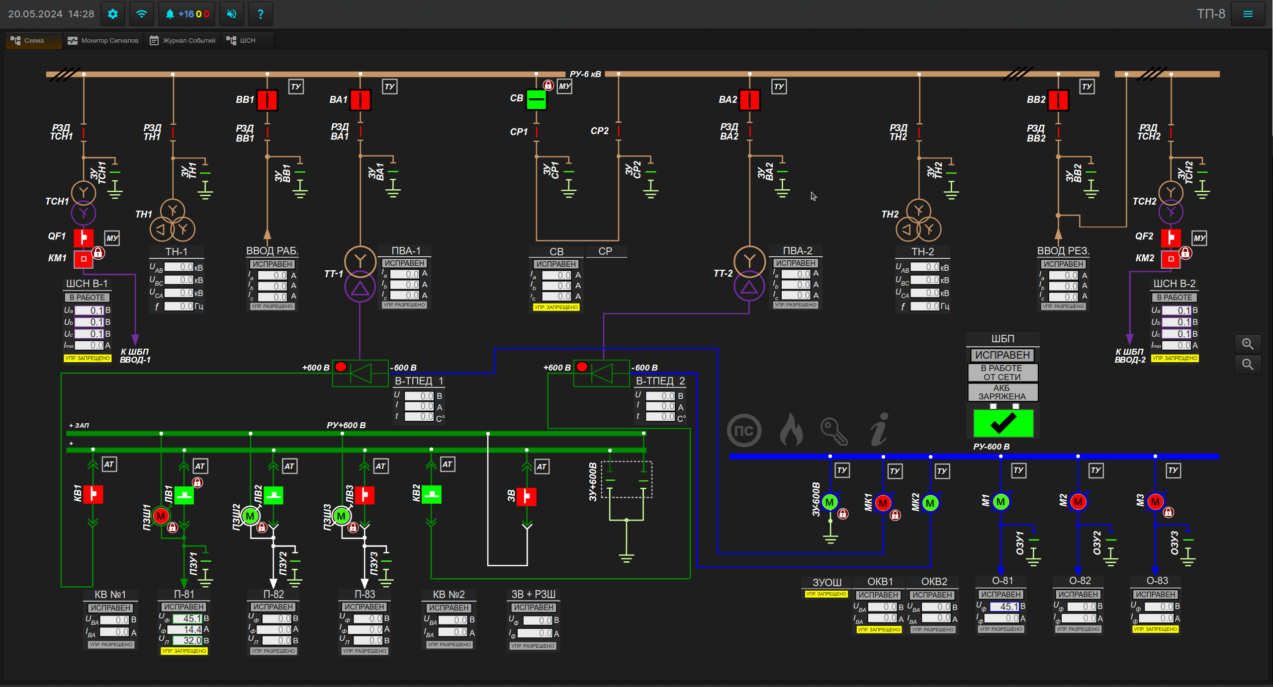
Task: Click the ШБП ИСПРАВЕН status
Action: [1002, 355]
